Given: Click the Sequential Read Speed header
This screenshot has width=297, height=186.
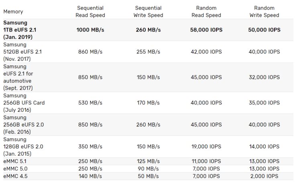Looking at the screenshot, I should (x=90, y=12).
